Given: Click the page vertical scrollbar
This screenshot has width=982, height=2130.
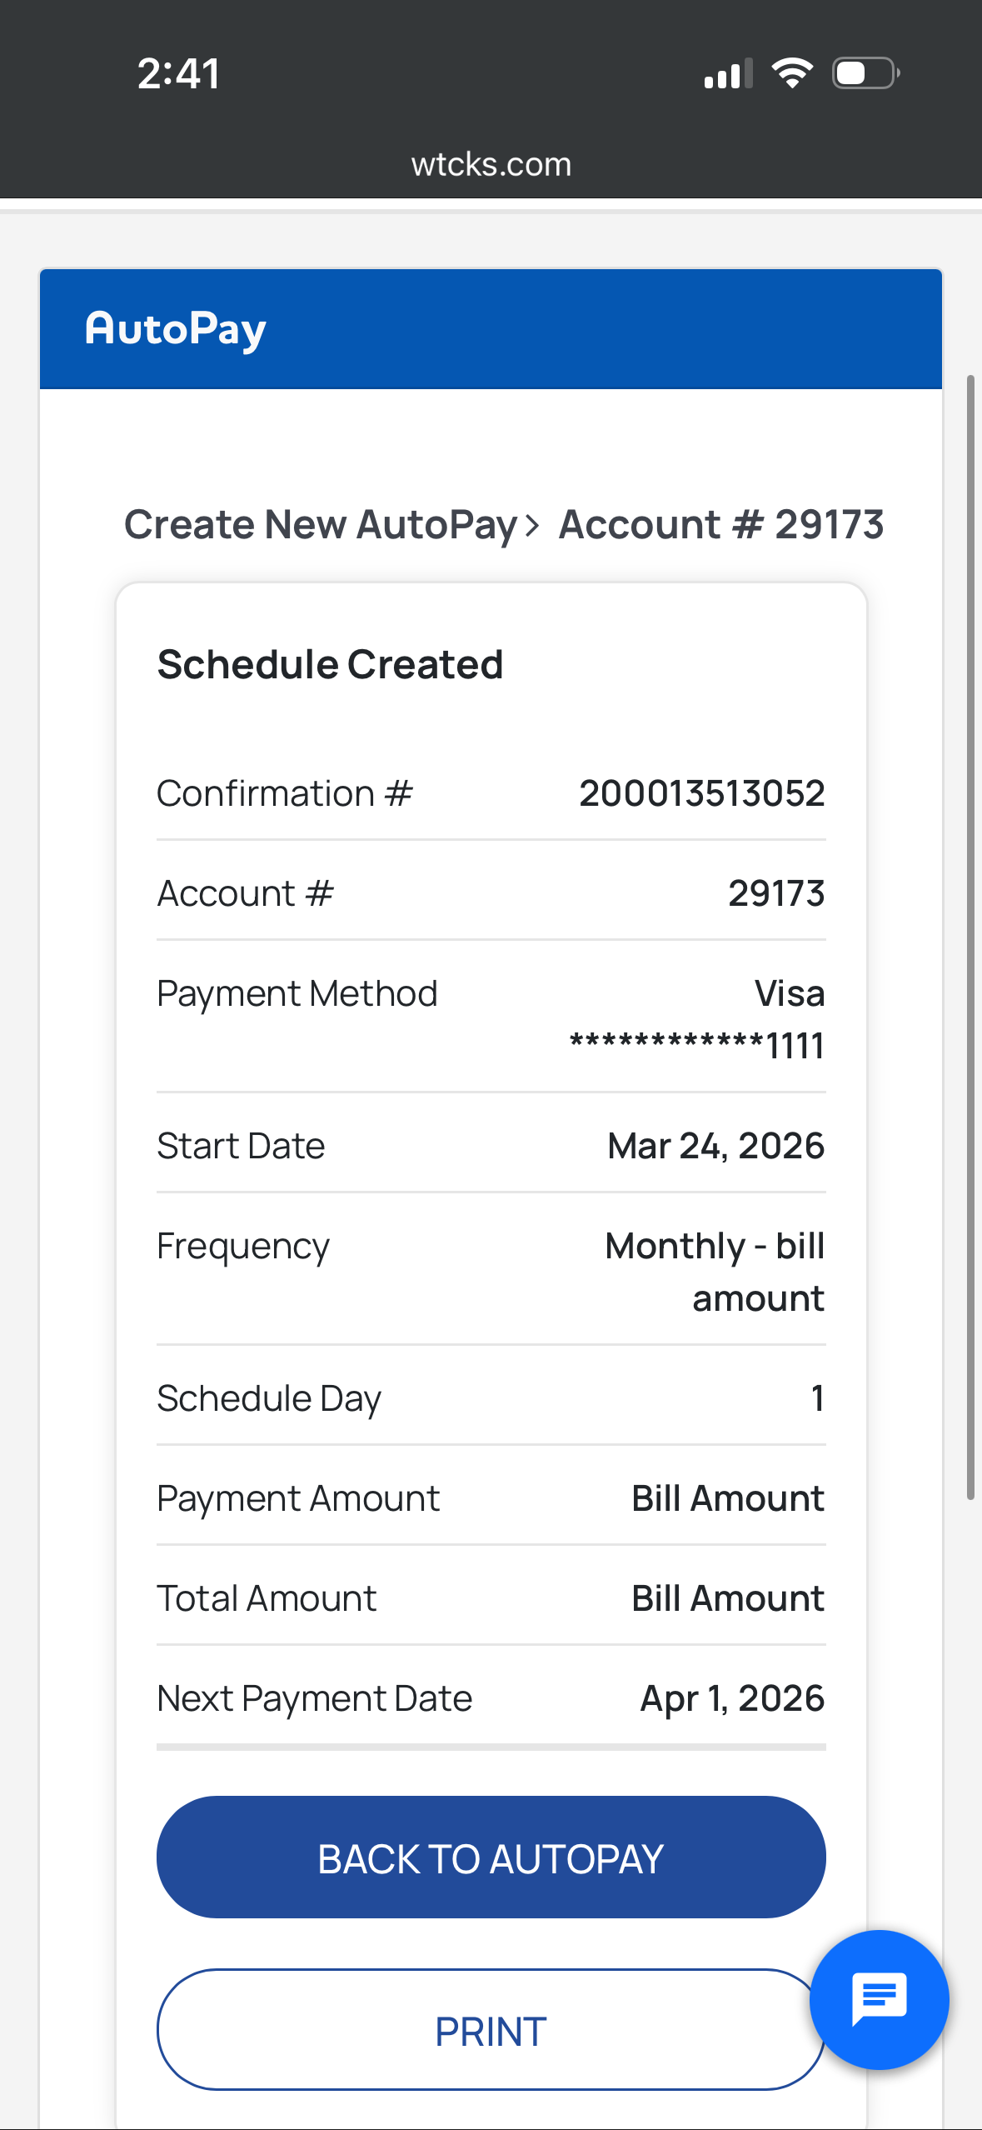Looking at the screenshot, I should point(970,937).
